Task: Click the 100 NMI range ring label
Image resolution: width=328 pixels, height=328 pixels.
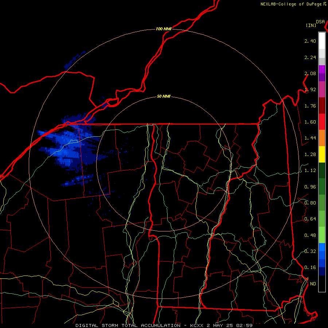Action: pos(164,29)
